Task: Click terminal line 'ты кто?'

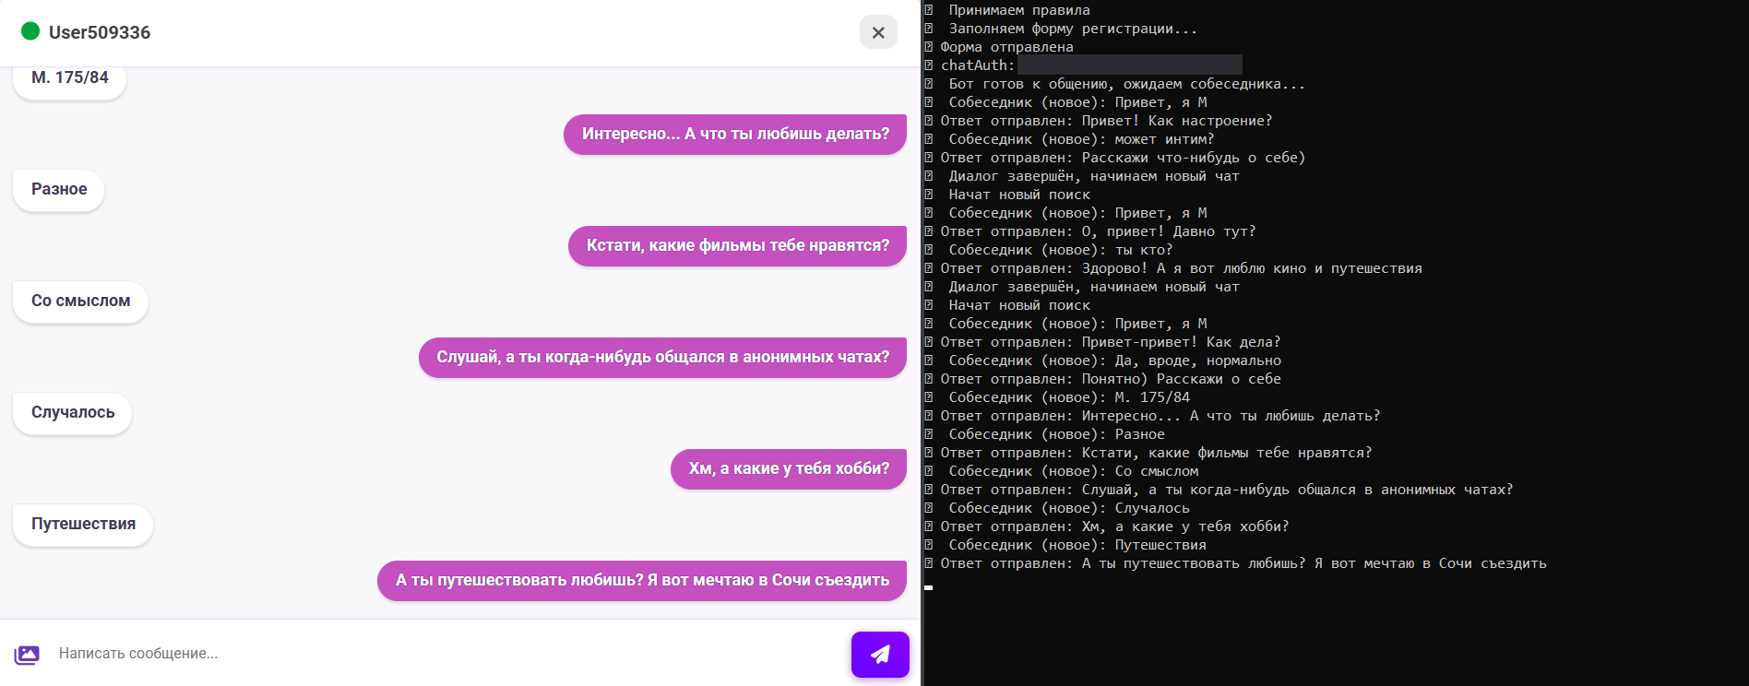Action: [1049, 250]
